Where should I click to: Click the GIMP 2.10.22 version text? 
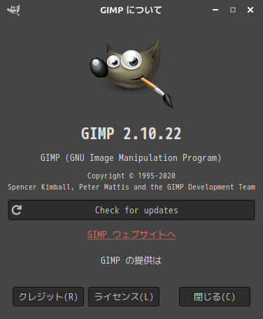pyautogui.click(x=131, y=134)
